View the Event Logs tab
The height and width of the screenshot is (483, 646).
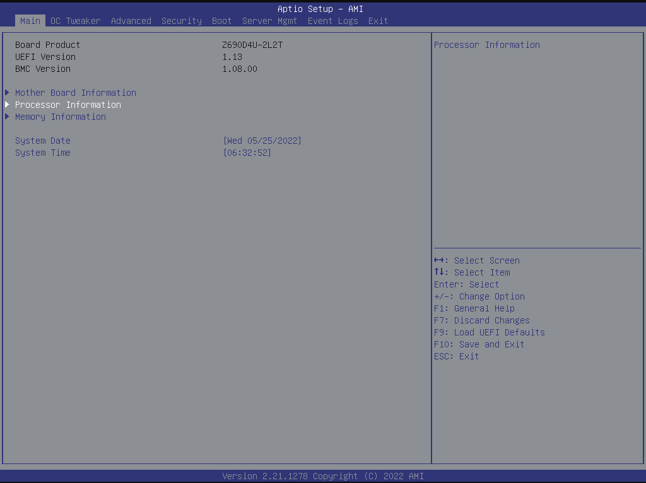point(332,21)
